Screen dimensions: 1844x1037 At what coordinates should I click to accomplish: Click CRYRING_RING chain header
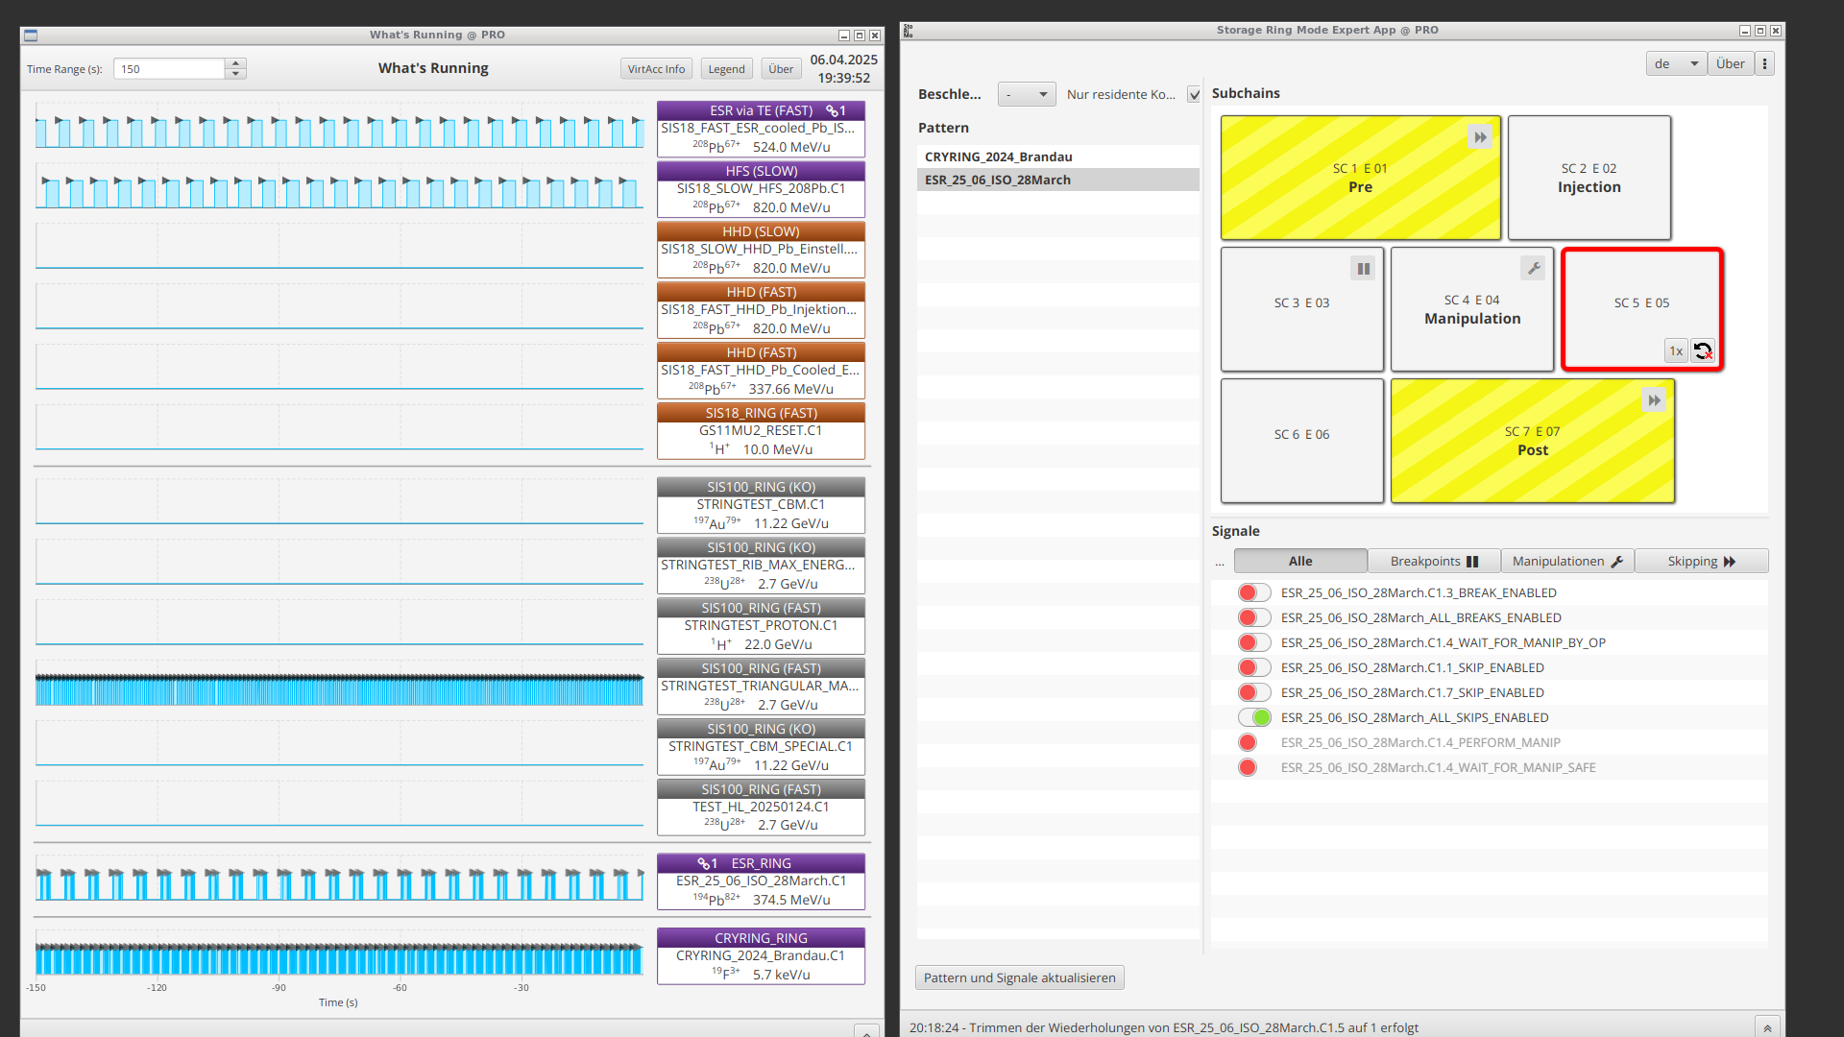coord(761,938)
